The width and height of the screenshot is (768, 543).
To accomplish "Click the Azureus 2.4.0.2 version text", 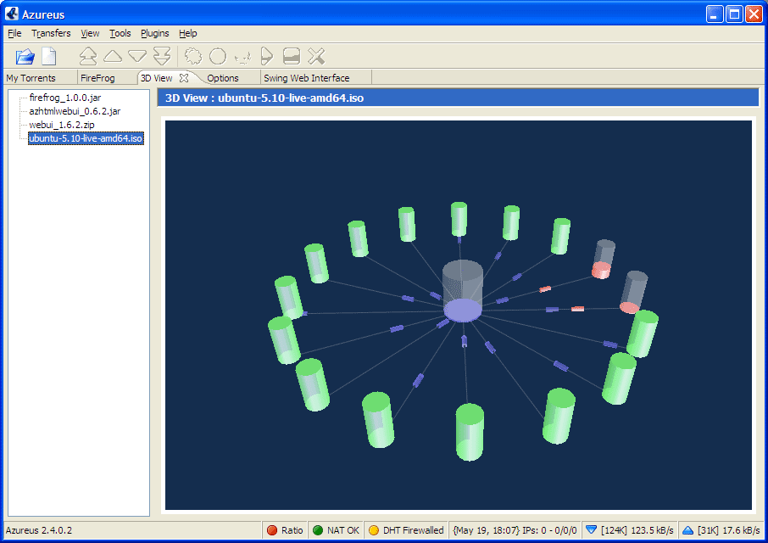I will click(x=39, y=530).
